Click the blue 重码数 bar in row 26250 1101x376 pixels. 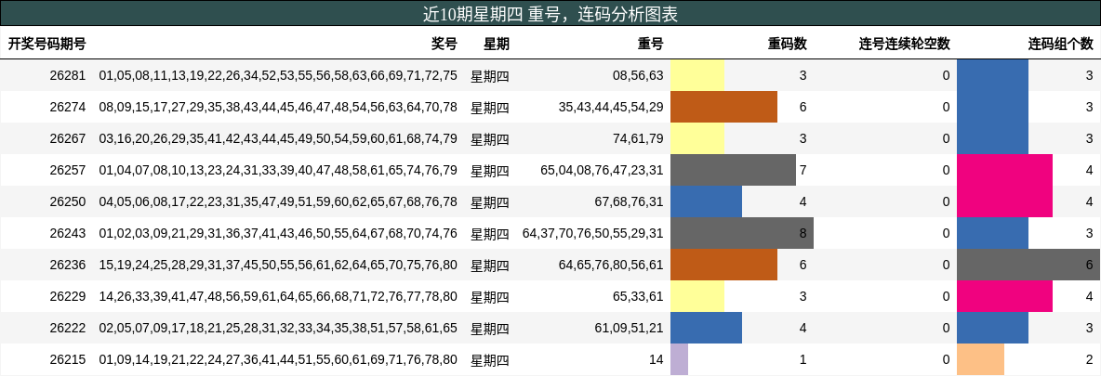click(x=707, y=201)
